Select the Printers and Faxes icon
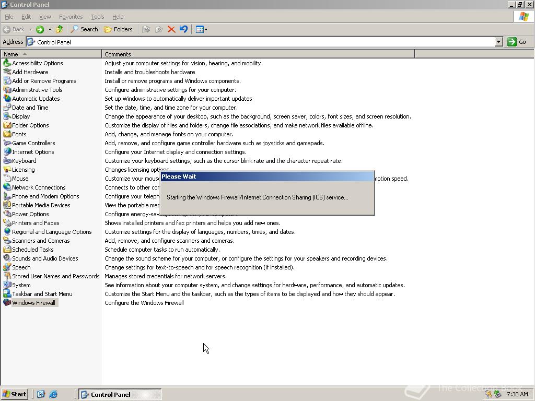535x401 pixels. (7, 222)
